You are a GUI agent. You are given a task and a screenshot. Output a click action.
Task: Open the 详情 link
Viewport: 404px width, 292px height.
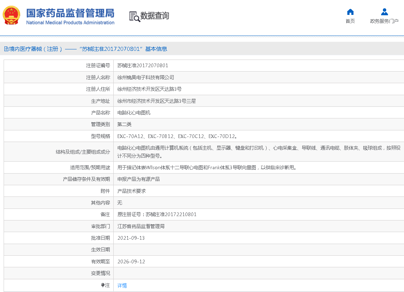(x=122, y=285)
